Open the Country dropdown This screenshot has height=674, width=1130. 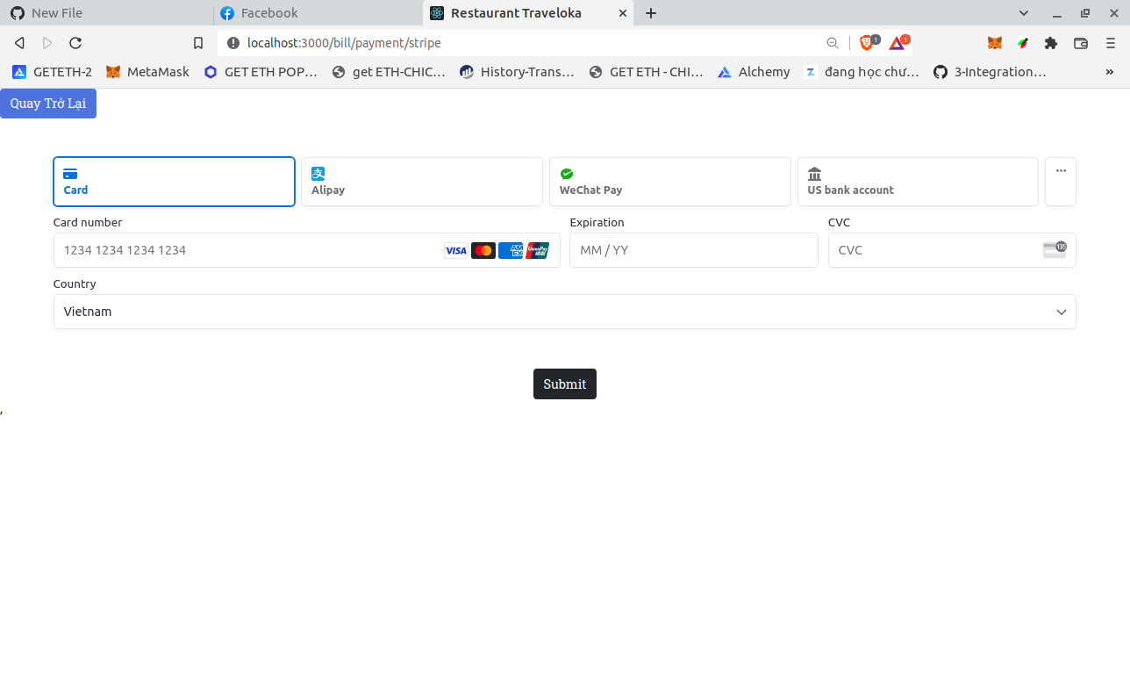tap(564, 312)
